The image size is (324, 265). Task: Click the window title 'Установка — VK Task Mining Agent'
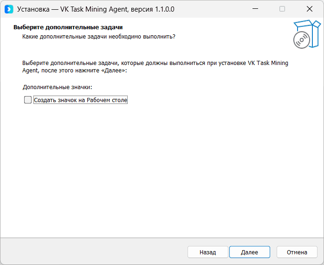[73, 9]
